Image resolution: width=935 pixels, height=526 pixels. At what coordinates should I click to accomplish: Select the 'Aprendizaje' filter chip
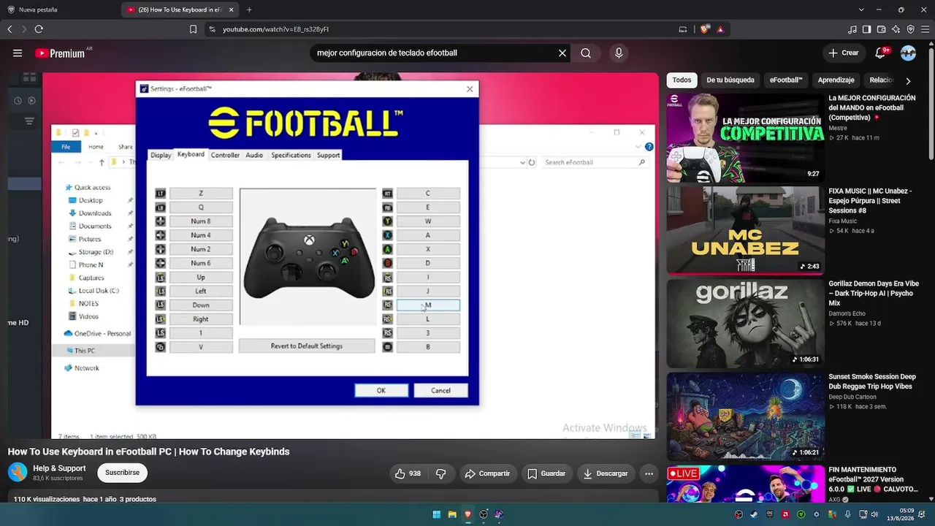[x=836, y=80]
